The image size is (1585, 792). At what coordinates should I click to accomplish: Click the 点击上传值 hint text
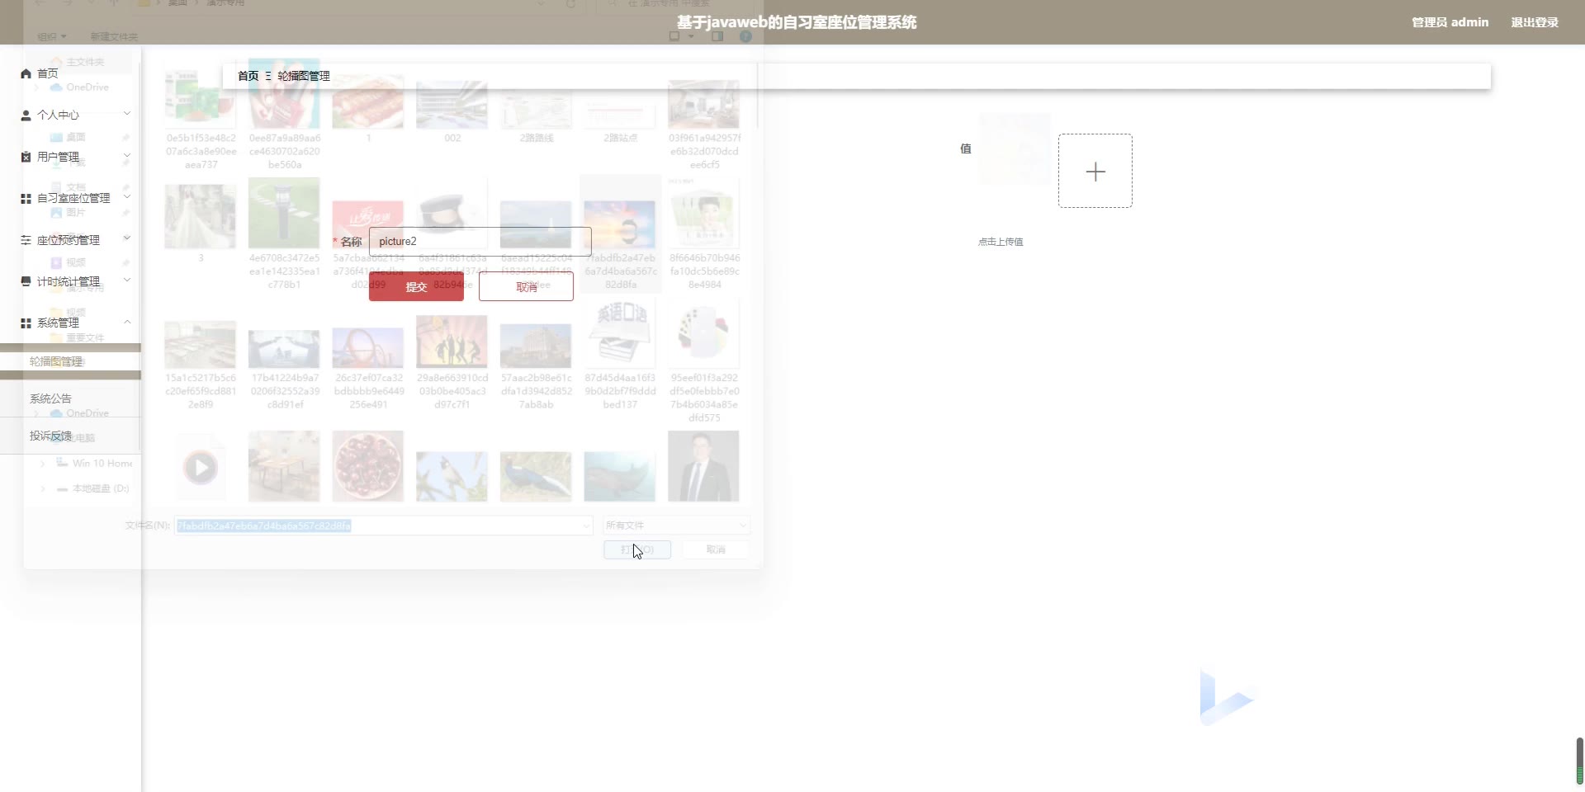click(x=1001, y=242)
